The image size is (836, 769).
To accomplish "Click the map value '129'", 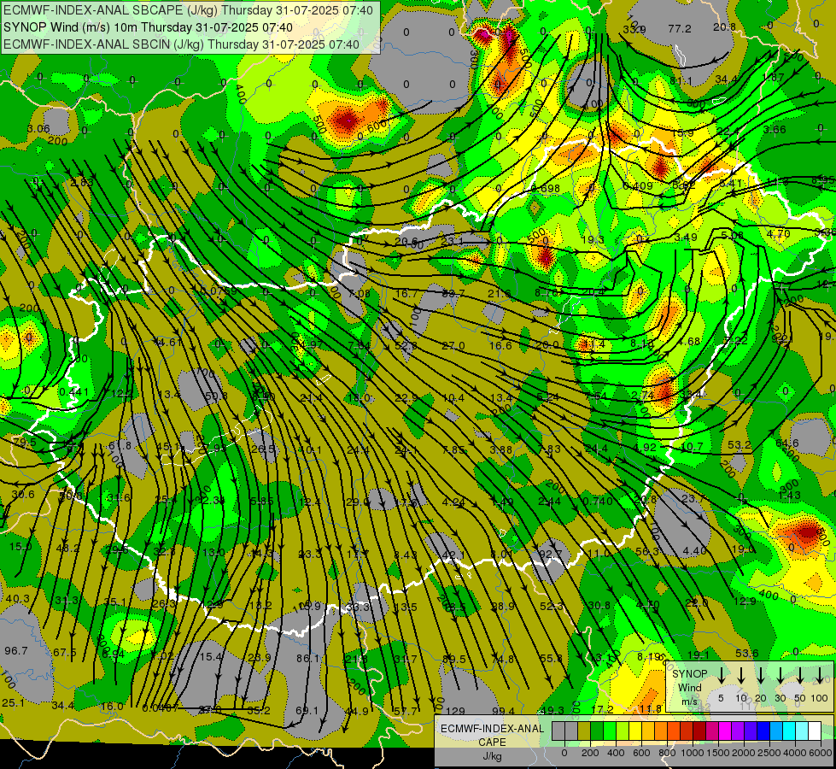I will (455, 711).
